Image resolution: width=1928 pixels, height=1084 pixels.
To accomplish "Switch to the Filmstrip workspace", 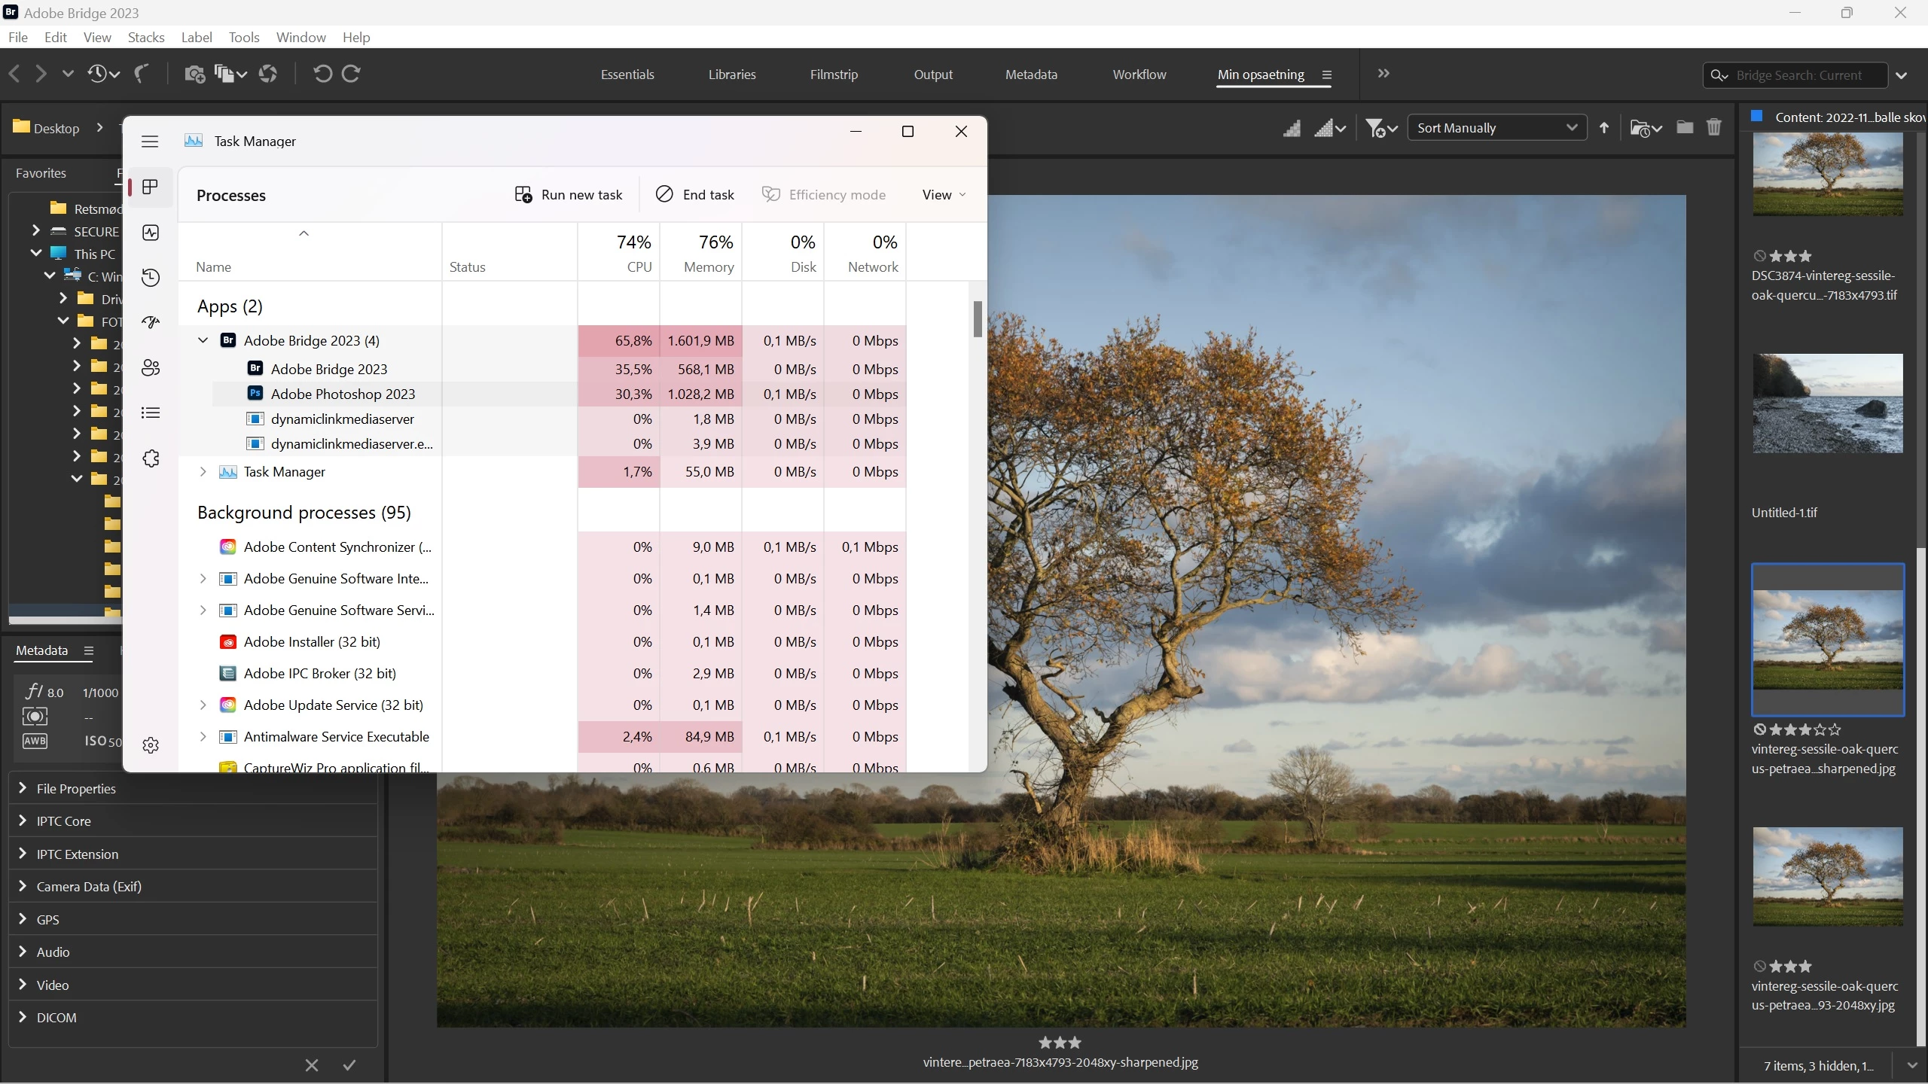I will [x=834, y=75].
